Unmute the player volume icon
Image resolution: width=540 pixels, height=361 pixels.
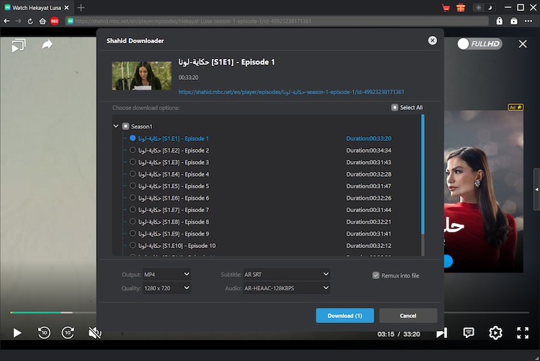click(x=94, y=332)
